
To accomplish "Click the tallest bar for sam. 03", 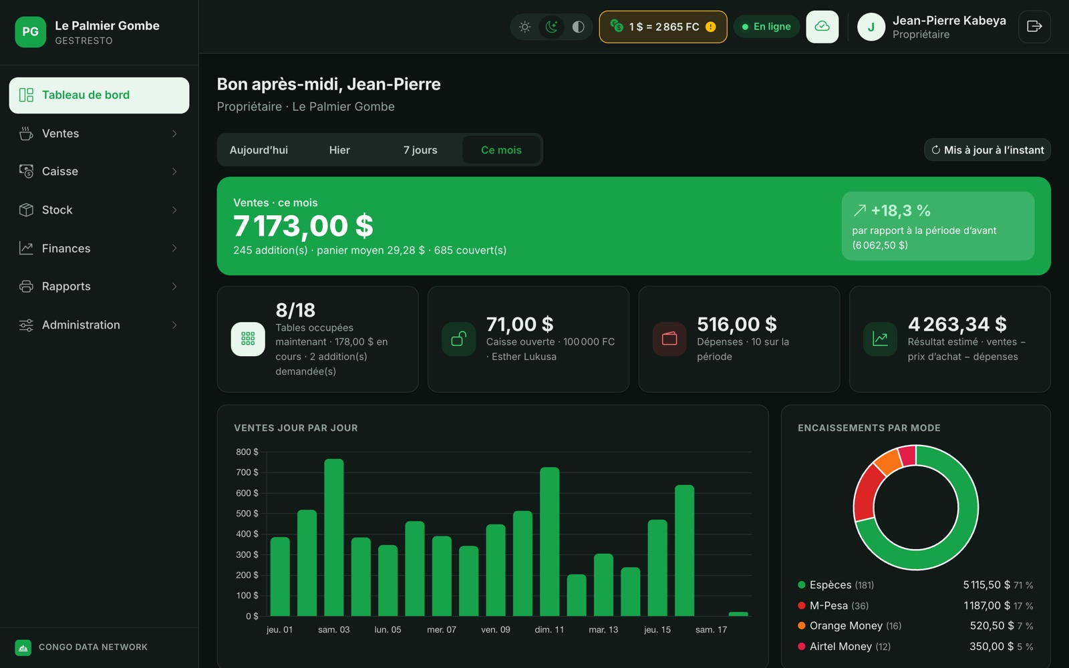I will 334,537.
